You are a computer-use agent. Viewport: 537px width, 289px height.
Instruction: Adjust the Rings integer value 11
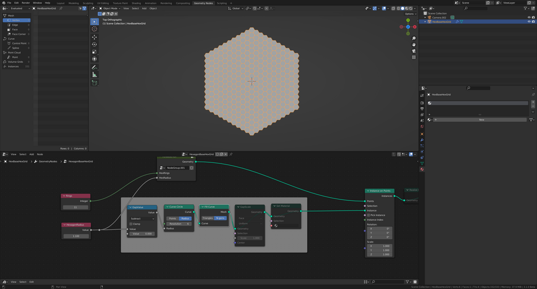[75, 207]
